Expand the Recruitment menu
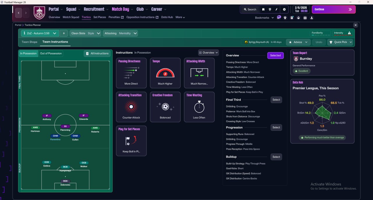Image resolution: width=373 pixels, height=200 pixels. (x=96, y=9)
